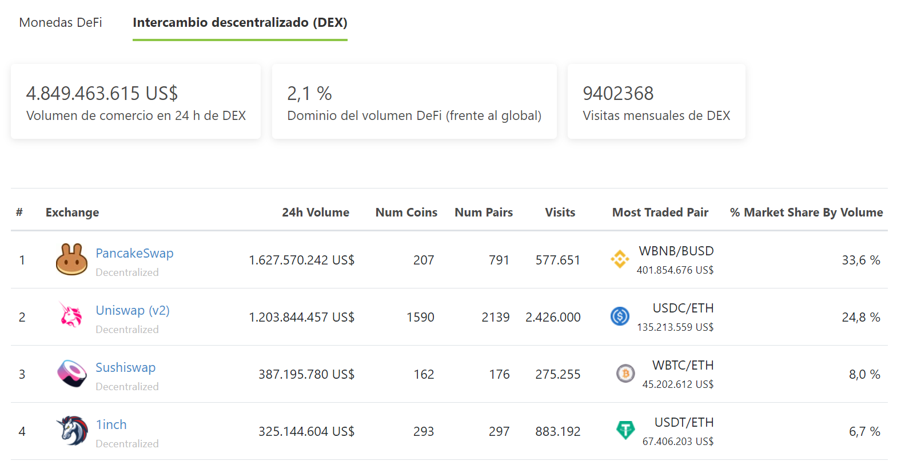Click Sushiswap's 387.195.780 US$ volume
The height and width of the screenshot is (461, 905).
point(306,374)
